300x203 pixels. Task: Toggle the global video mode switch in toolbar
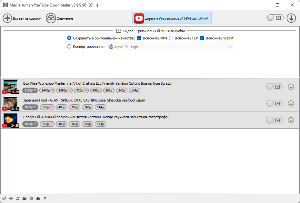pyautogui.click(x=275, y=18)
